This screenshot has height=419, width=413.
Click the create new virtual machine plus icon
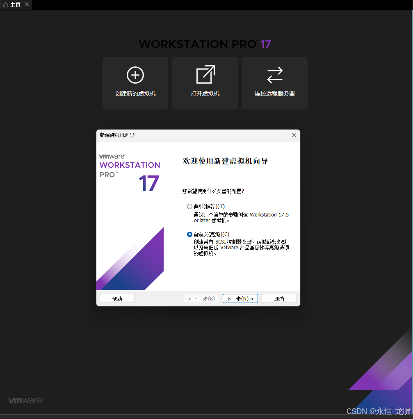coord(135,75)
